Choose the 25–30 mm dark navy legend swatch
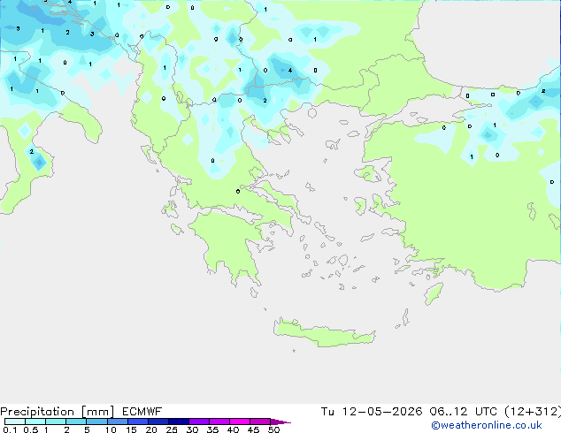This screenshot has height=433, width=561. tap(179, 422)
